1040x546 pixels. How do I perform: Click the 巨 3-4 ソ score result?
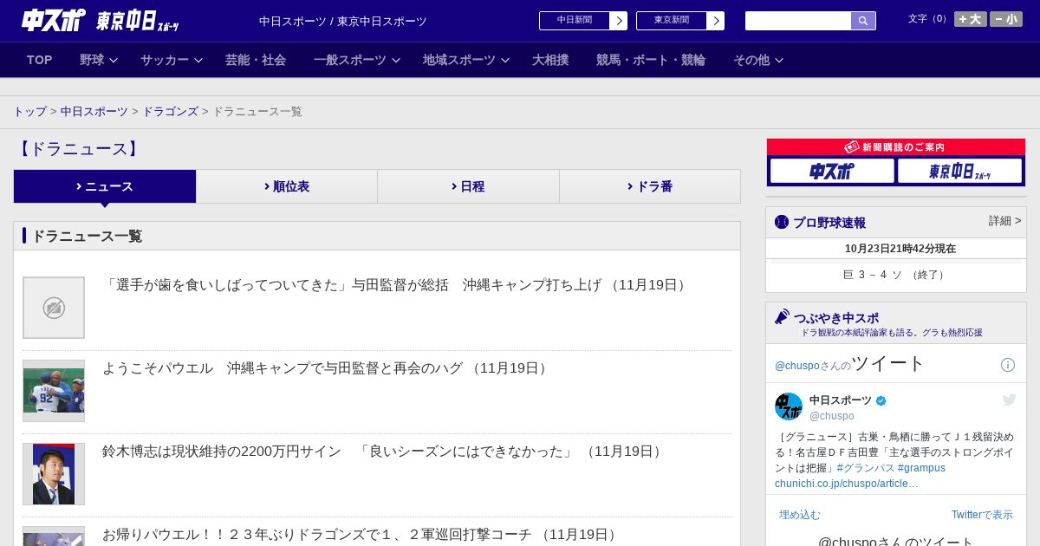(896, 275)
